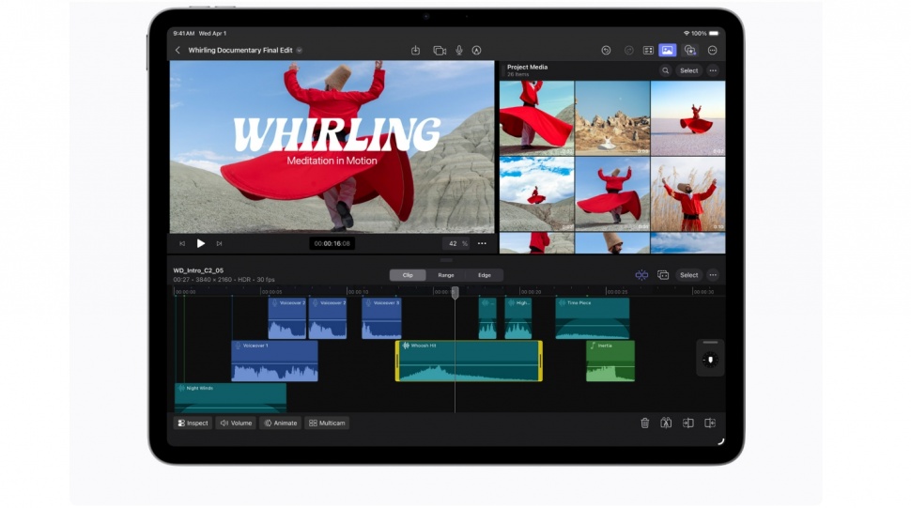Go back using the chevron beside project title
This screenshot has height=508, width=911.
[178, 51]
